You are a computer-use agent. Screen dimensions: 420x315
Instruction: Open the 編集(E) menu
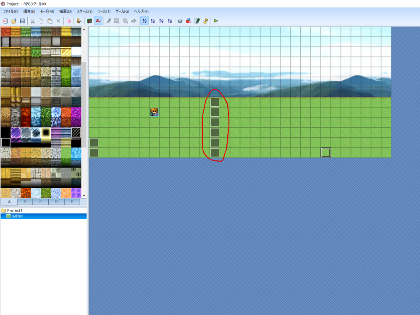tap(29, 11)
